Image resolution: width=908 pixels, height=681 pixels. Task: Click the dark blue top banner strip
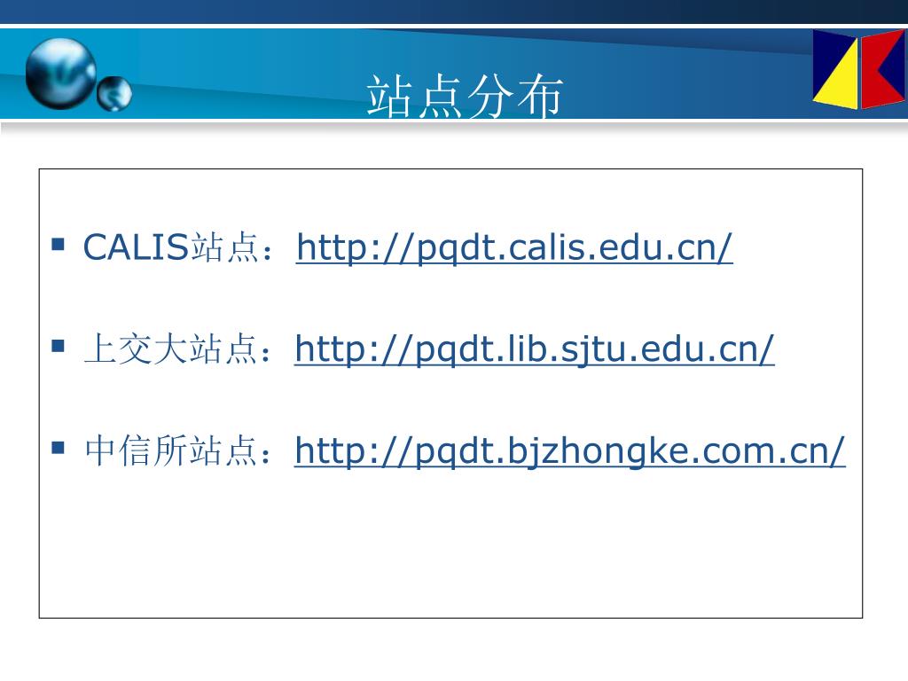[454, 12]
